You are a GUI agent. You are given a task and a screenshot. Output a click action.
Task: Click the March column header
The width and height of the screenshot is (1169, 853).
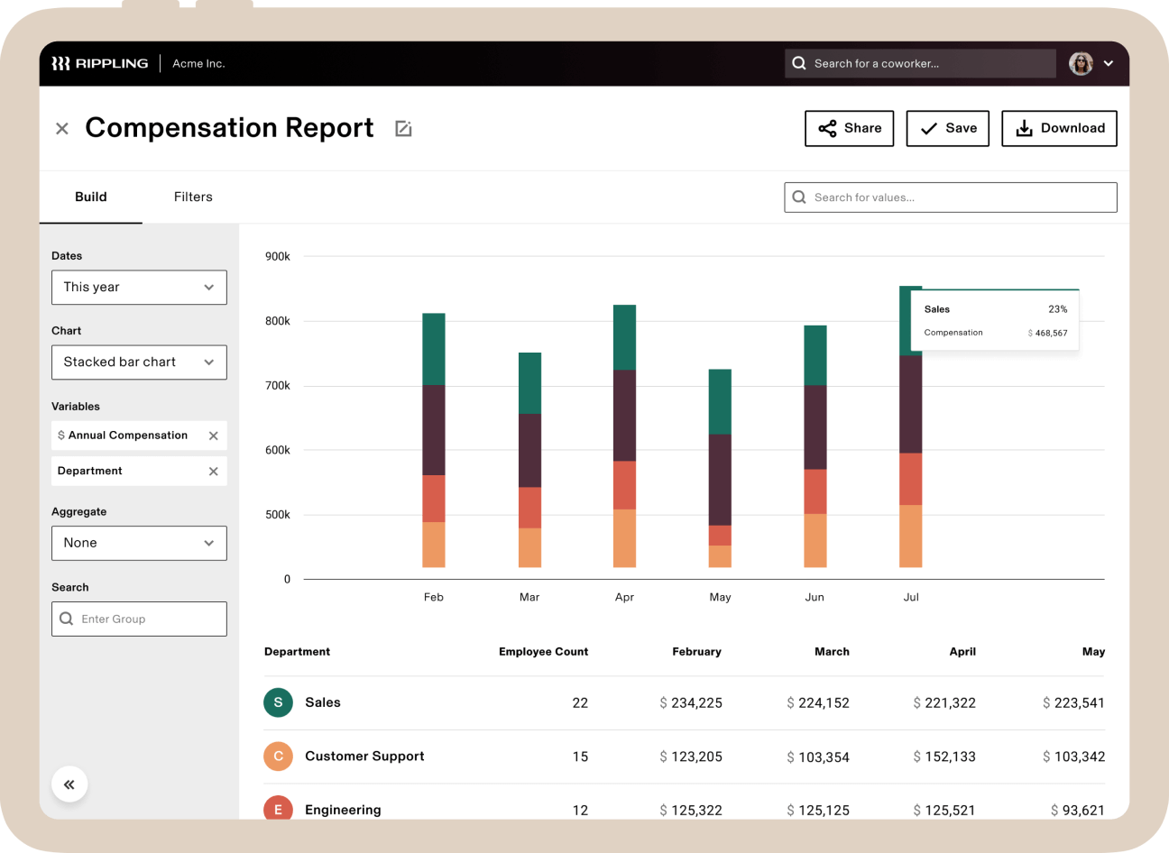[832, 652]
